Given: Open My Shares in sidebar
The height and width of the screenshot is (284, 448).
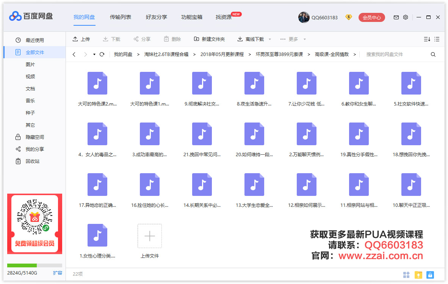Looking at the screenshot, I should [35, 149].
